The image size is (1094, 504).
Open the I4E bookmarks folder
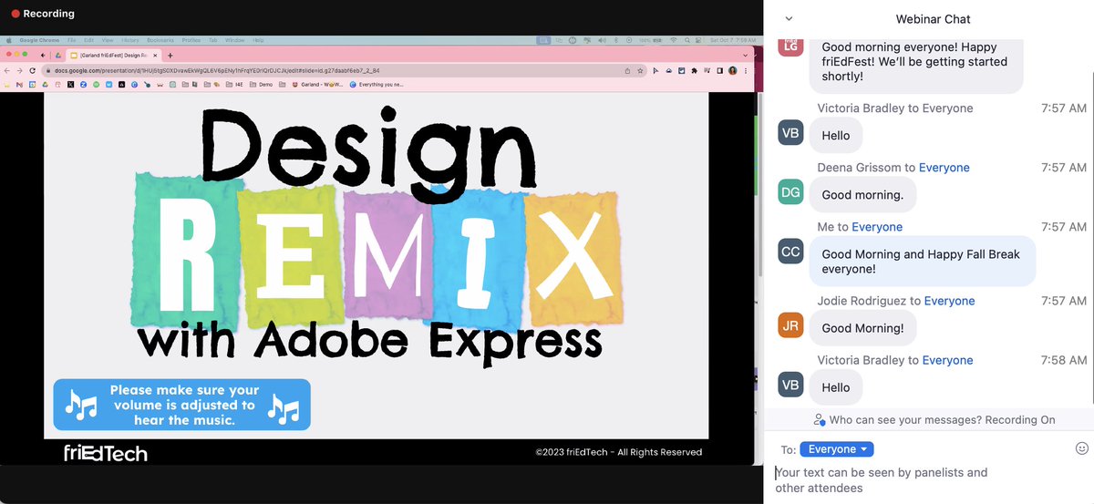tap(234, 85)
